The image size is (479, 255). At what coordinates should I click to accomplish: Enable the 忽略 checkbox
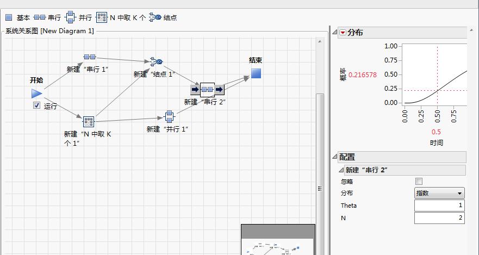tap(419, 182)
